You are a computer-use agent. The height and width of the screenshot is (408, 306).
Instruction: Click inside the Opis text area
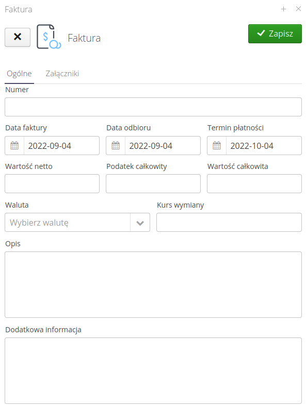coord(153,285)
